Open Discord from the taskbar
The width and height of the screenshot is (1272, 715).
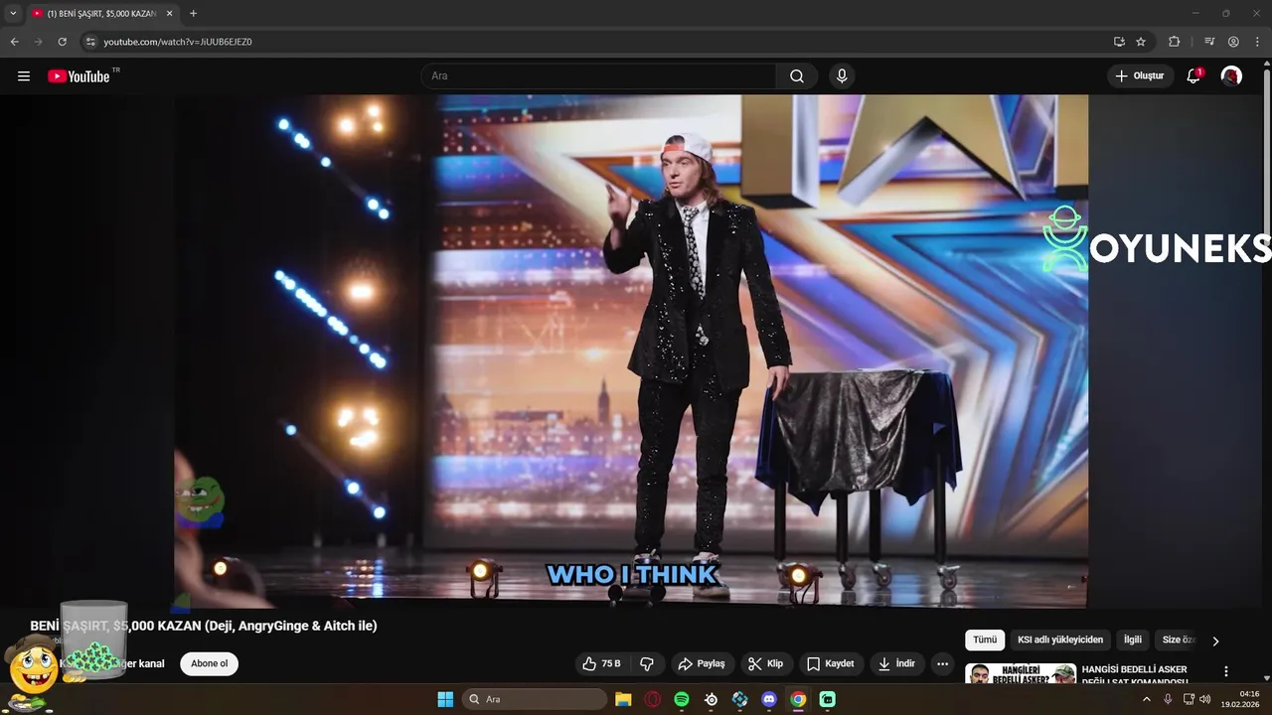(768, 699)
